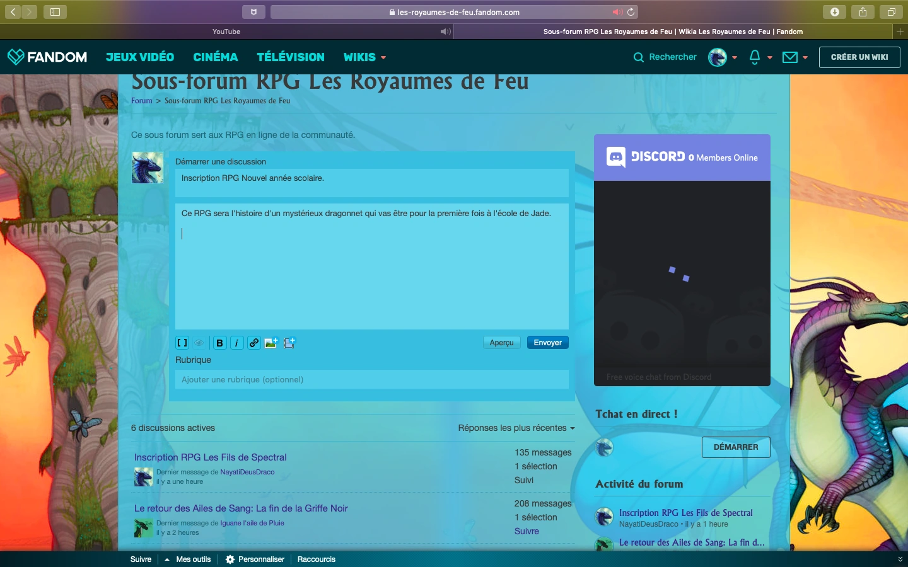Click the add video icon
908x567 pixels.
(x=289, y=343)
